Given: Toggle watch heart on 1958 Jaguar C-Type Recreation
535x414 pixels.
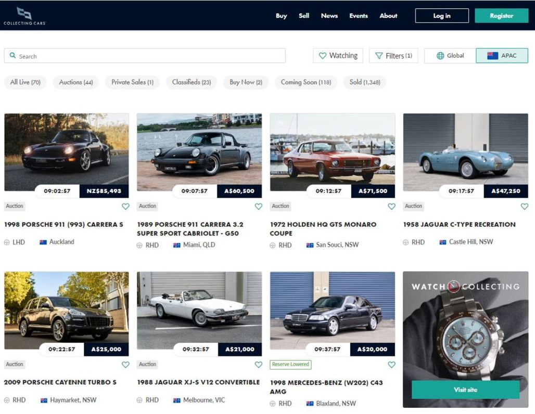Looking at the screenshot, I should 525,206.
